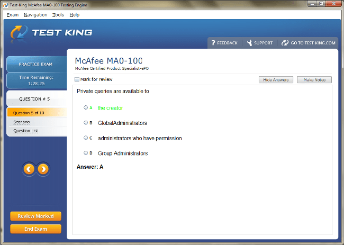Open the Help menu
Screen dimensions: 344x245
tap(75, 15)
